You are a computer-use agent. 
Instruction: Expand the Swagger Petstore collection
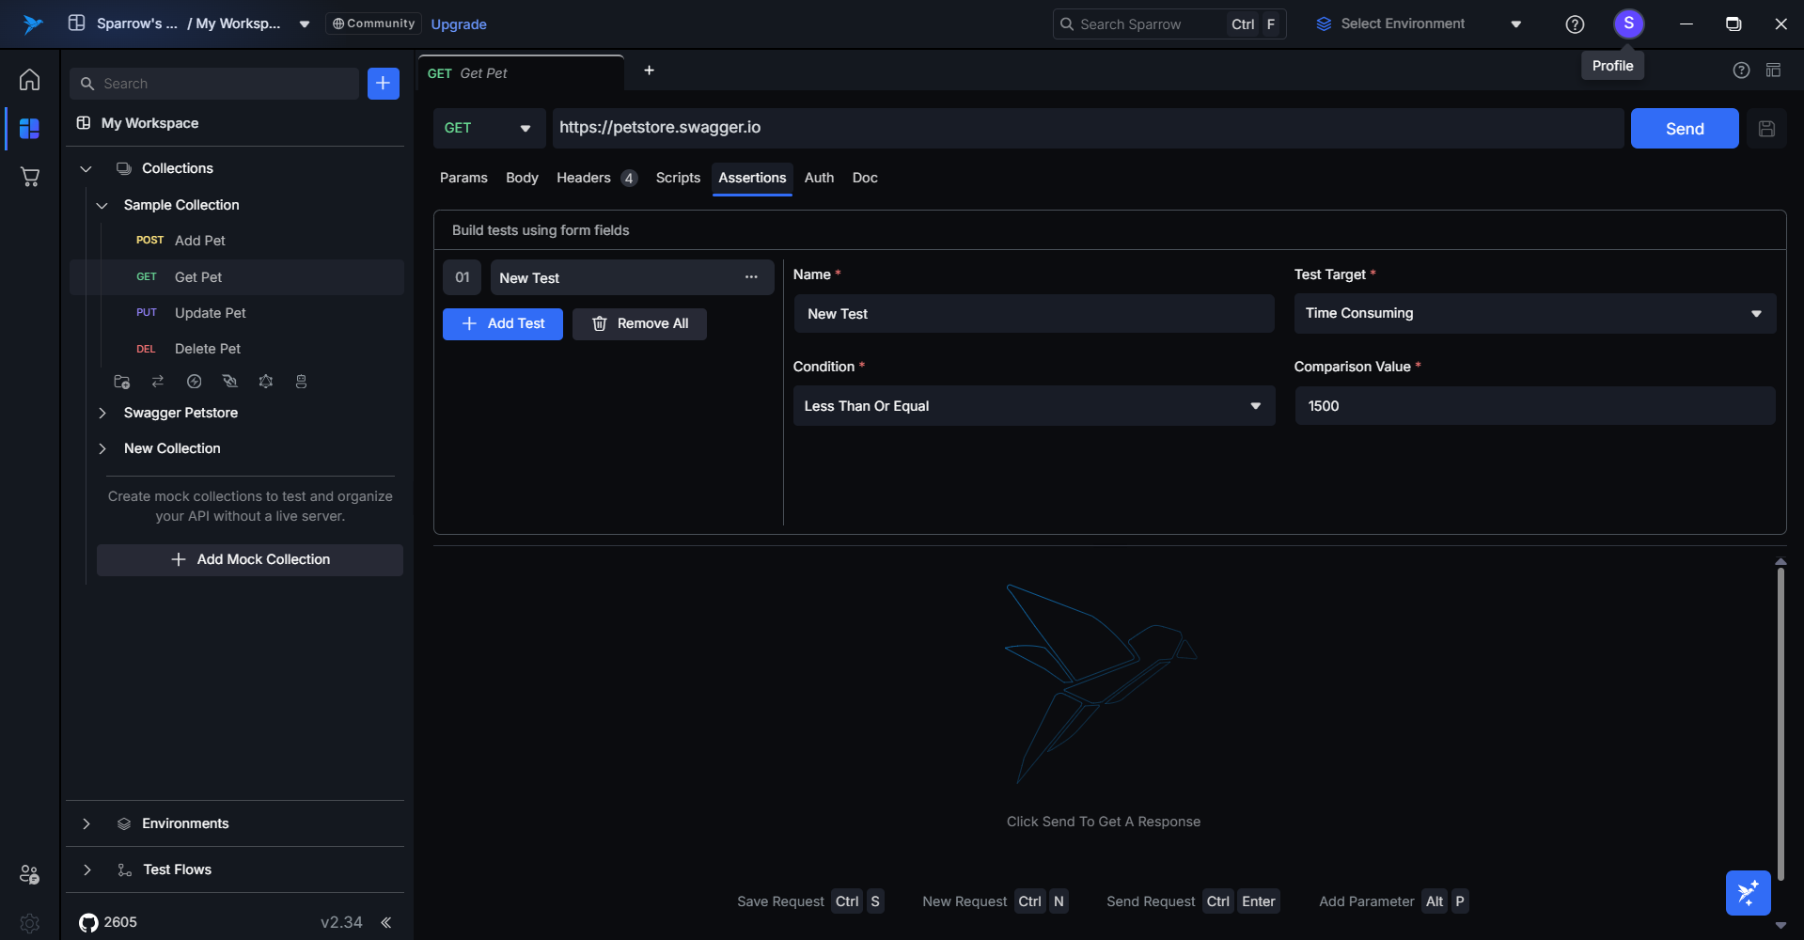tap(102, 413)
